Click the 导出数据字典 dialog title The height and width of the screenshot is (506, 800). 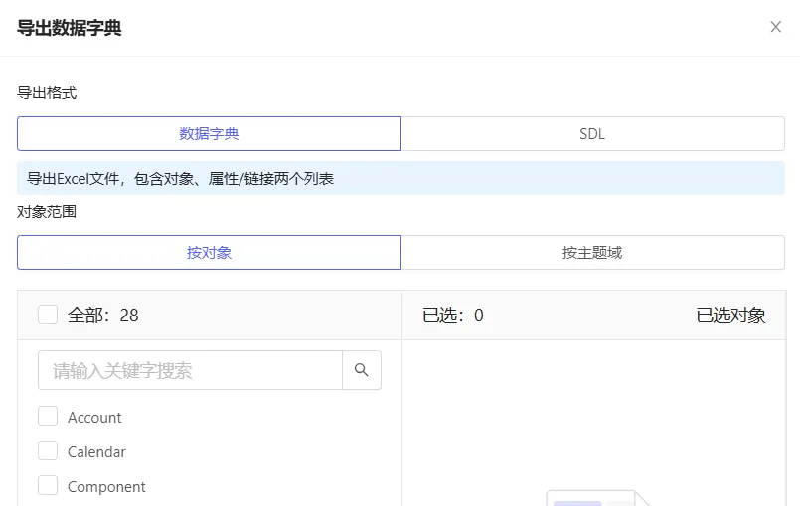click(70, 28)
